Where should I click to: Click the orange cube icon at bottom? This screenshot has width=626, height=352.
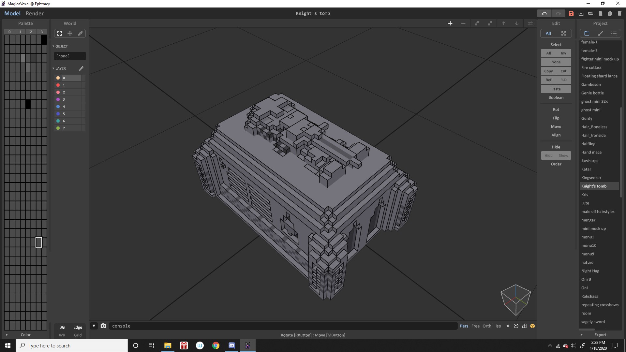pos(532,326)
